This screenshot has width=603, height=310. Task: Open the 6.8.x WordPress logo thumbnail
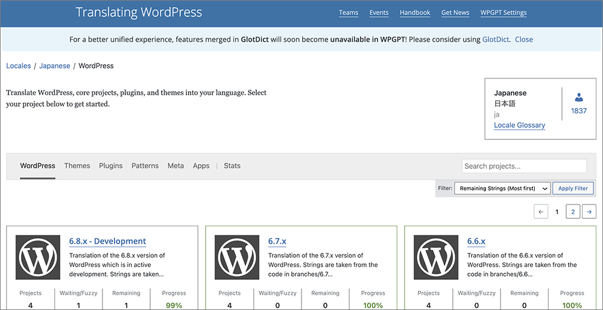click(x=38, y=257)
